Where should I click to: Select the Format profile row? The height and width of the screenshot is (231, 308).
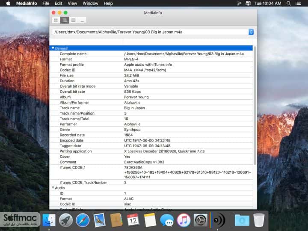pos(151,65)
